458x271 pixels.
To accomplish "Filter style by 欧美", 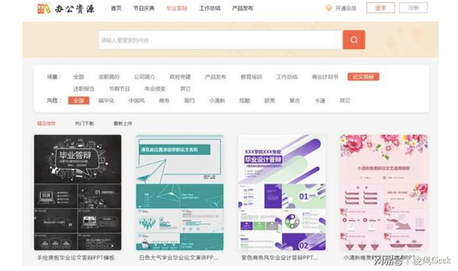I will (x=270, y=100).
